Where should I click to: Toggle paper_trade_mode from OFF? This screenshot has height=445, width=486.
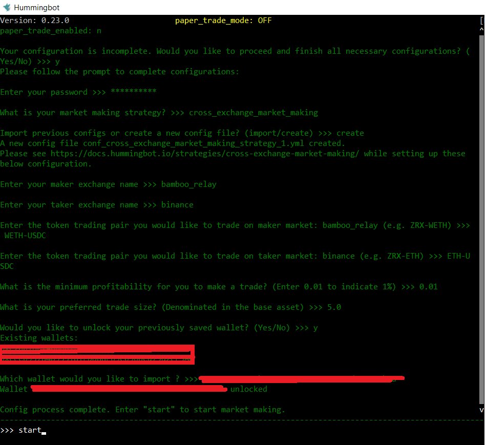(x=265, y=20)
